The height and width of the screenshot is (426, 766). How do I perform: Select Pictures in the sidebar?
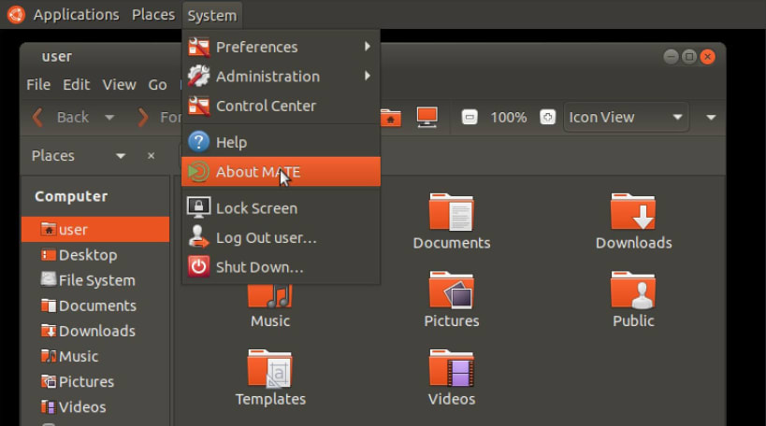(95, 381)
